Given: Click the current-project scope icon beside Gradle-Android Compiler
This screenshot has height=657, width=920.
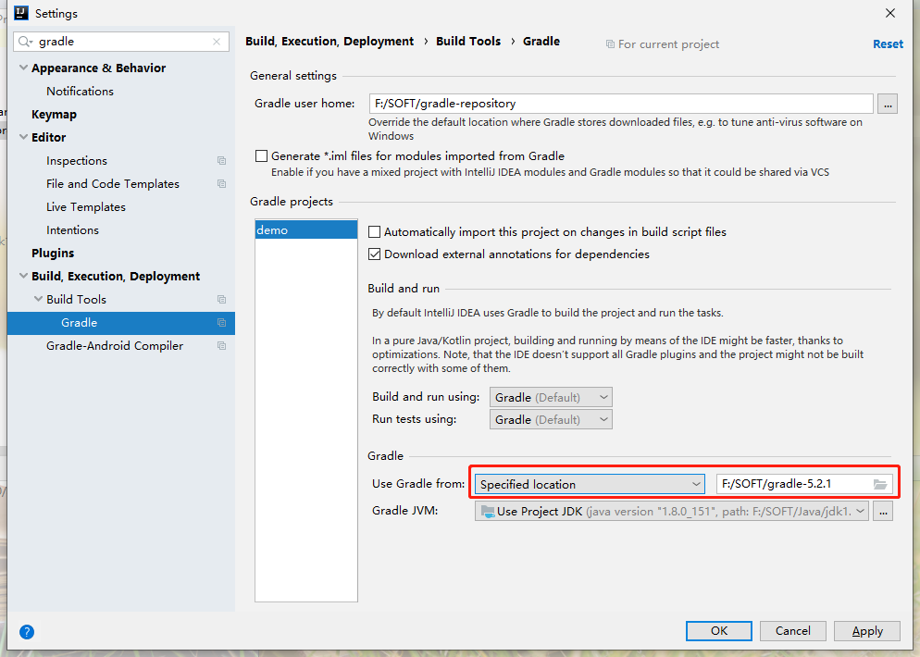Looking at the screenshot, I should point(221,345).
